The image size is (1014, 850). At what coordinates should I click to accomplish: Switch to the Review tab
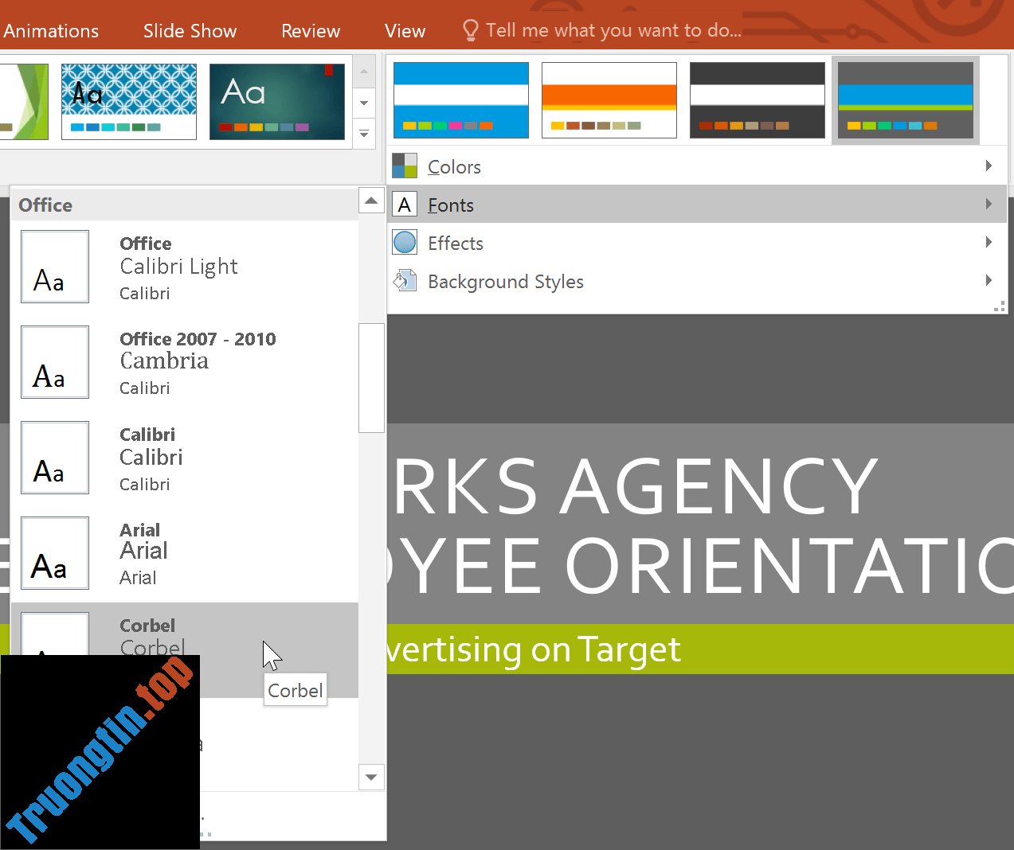coord(310,30)
